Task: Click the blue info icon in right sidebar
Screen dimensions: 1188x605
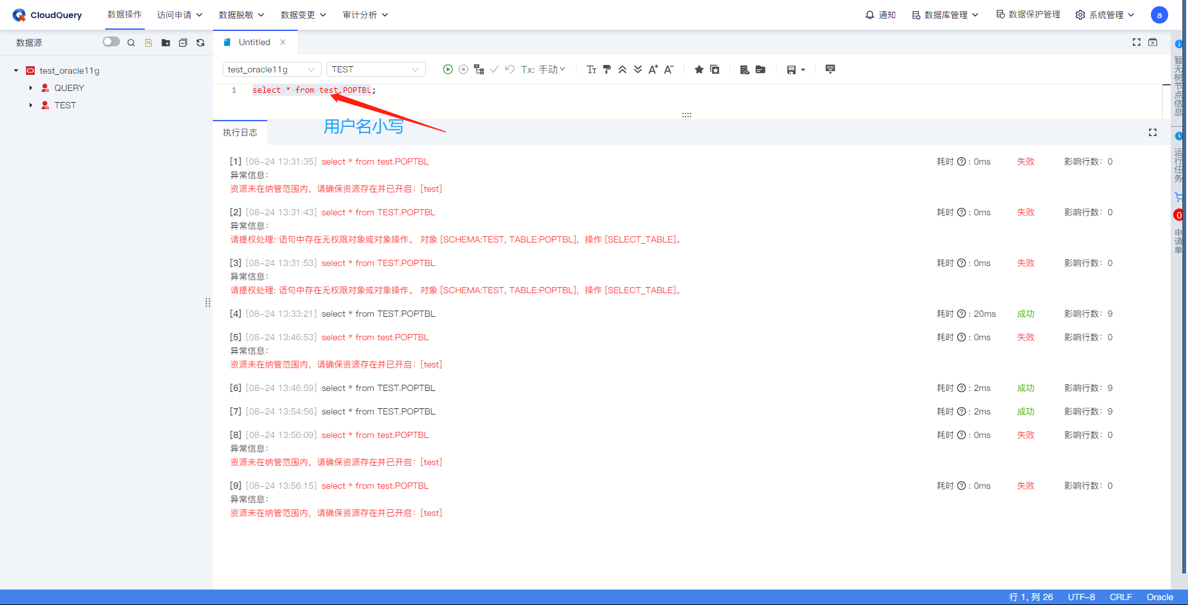Action: [x=1179, y=44]
